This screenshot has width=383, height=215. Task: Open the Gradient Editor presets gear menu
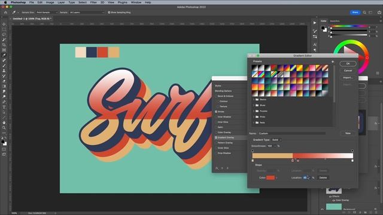tap(333, 62)
